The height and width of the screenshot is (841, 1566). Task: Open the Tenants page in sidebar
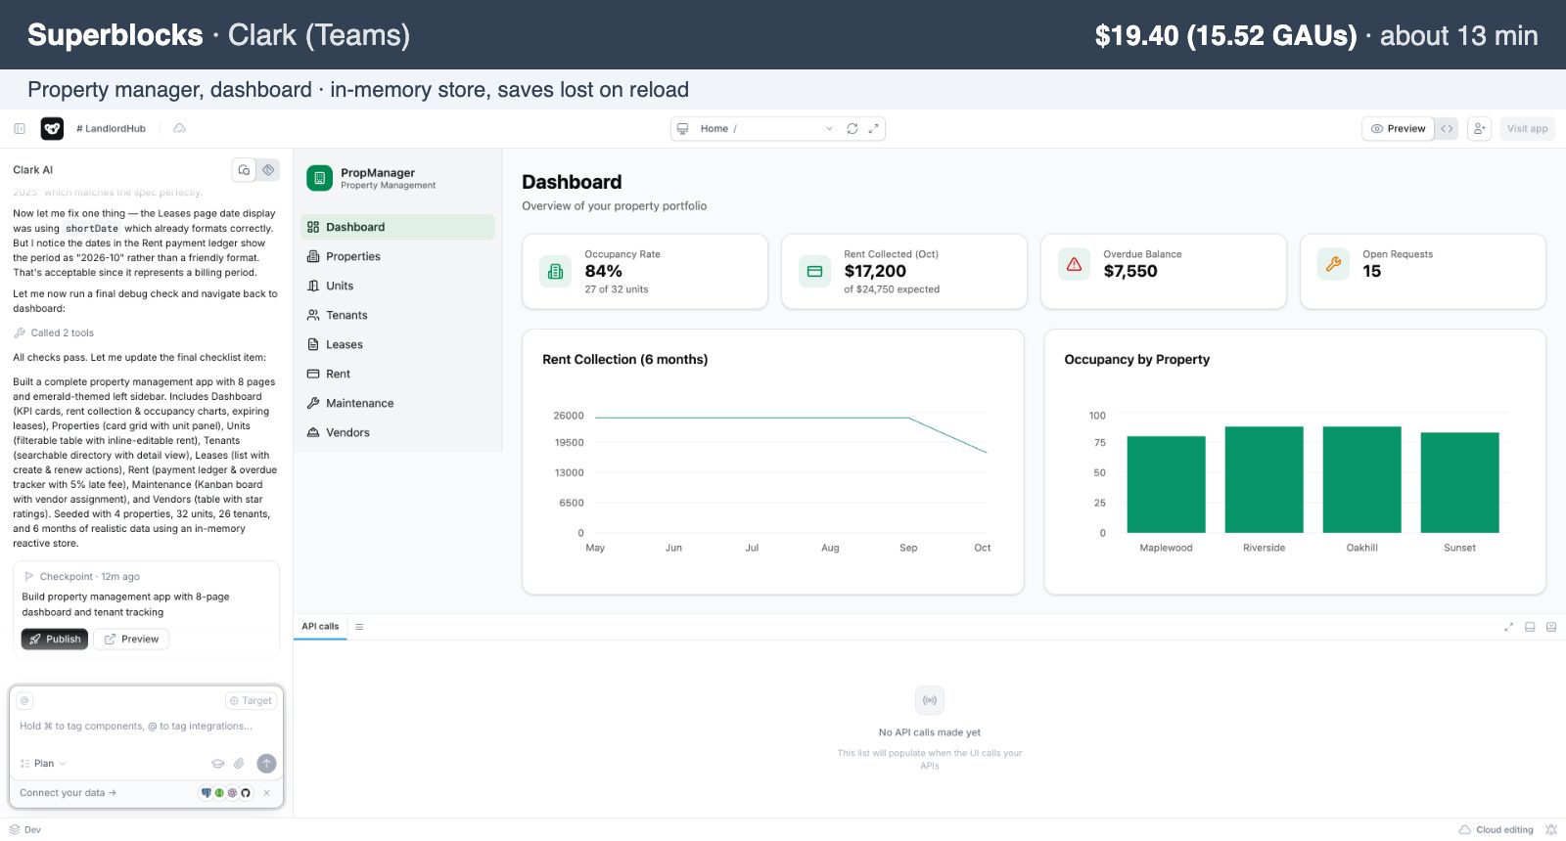coord(397,315)
